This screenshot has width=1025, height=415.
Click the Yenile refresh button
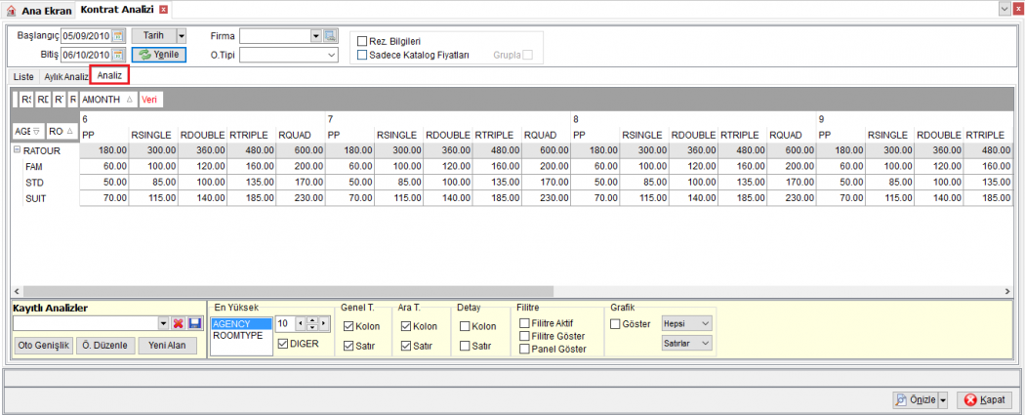(159, 55)
